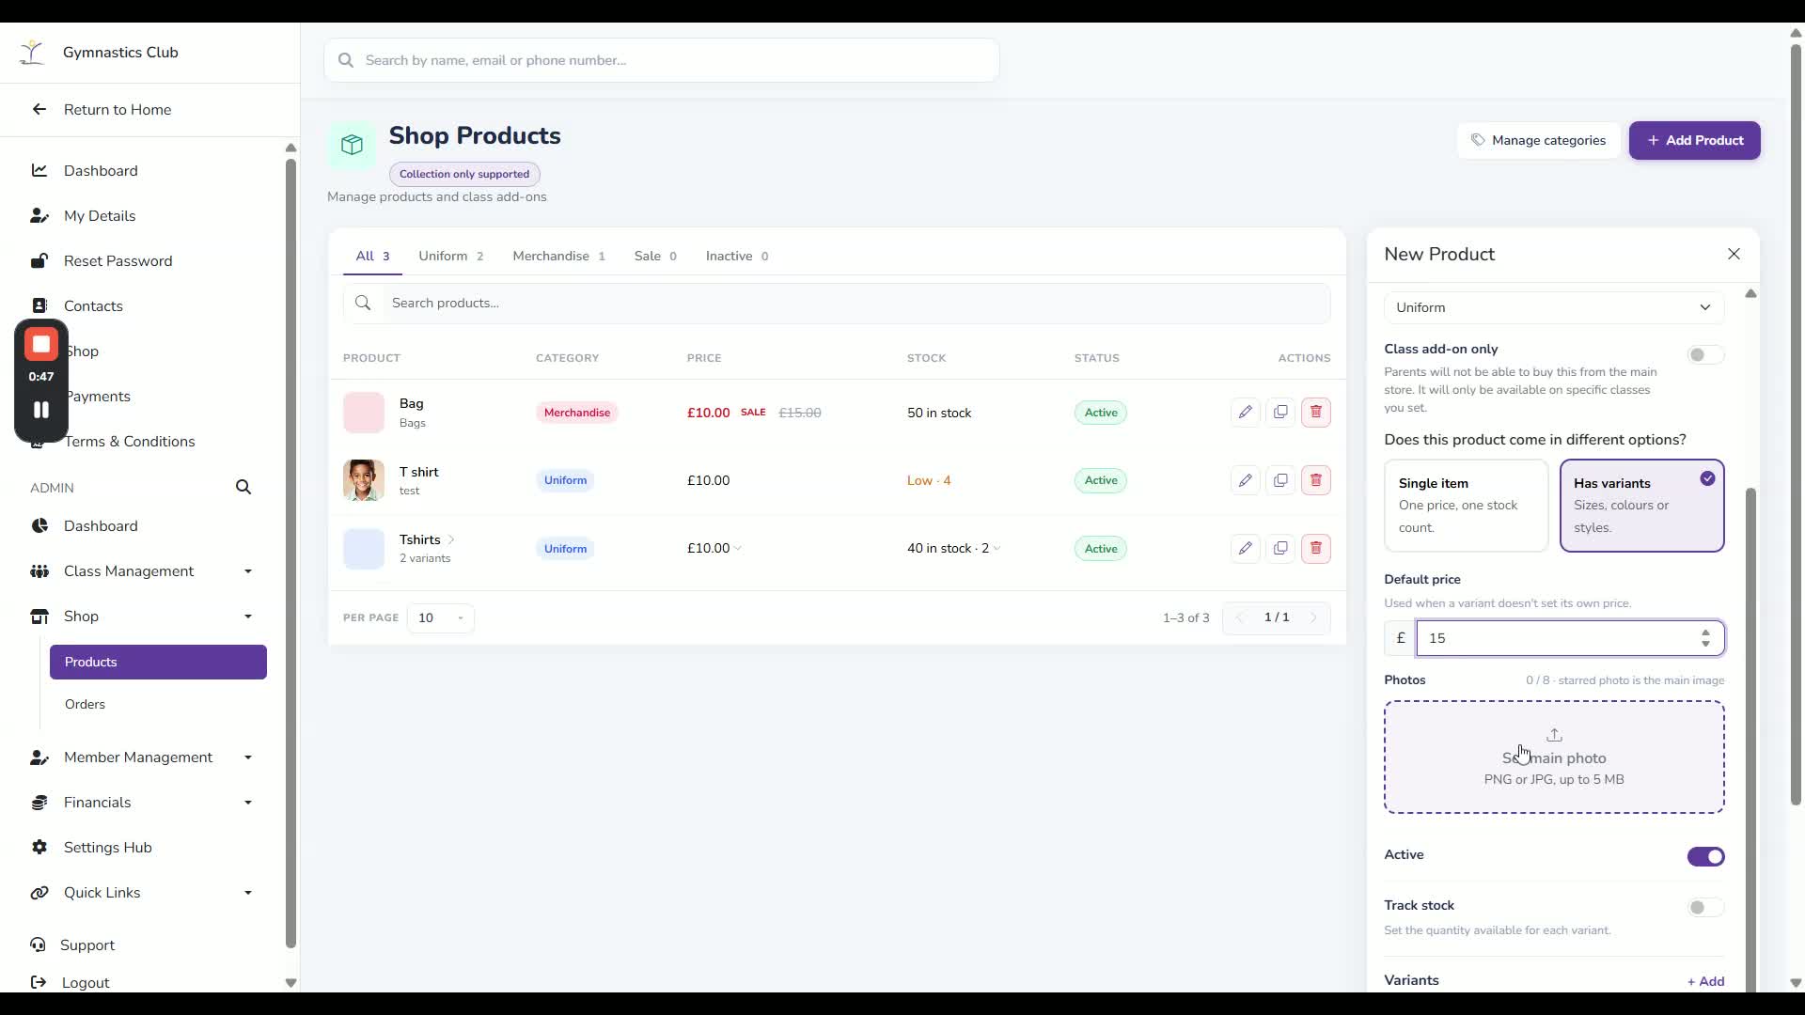
Task: Edit the Bag product with pencil icon
Action: tap(1245, 413)
